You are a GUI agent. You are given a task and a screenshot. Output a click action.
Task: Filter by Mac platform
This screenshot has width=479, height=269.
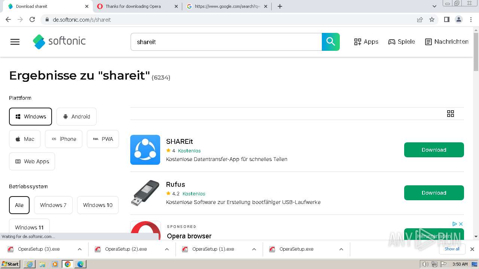pyautogui.click(x=25, y=139)
